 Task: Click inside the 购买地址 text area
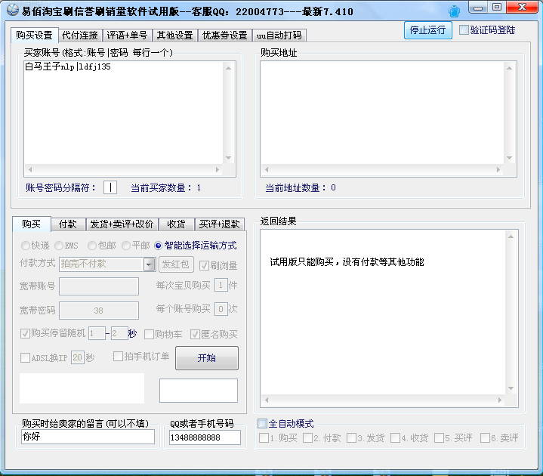[382, 113]
